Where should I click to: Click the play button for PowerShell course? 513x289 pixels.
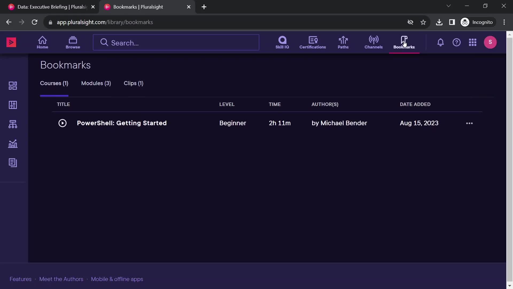click(x=62, y=123)
